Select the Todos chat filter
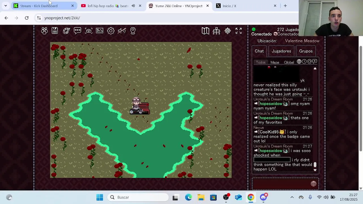 tap(261, 63)
